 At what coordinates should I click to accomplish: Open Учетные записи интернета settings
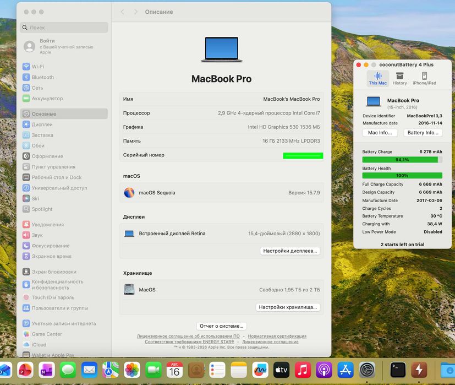64,323
